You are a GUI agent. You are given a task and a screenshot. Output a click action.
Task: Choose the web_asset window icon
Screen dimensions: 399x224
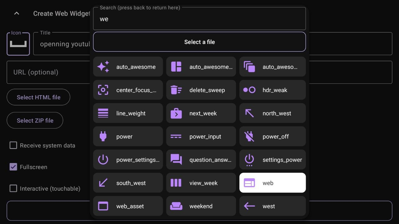(x=128, y=206)
